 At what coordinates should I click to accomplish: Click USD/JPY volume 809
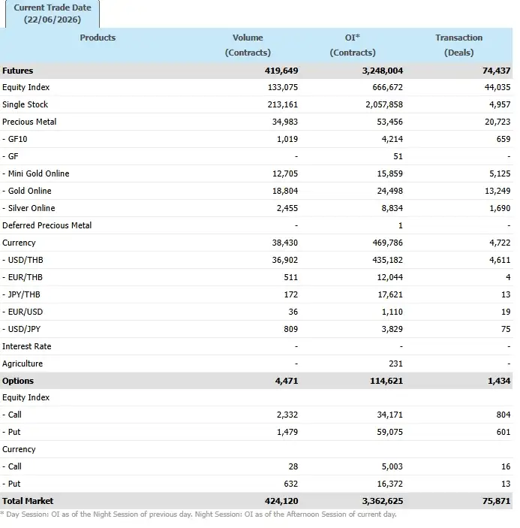(x=290, y=329)
